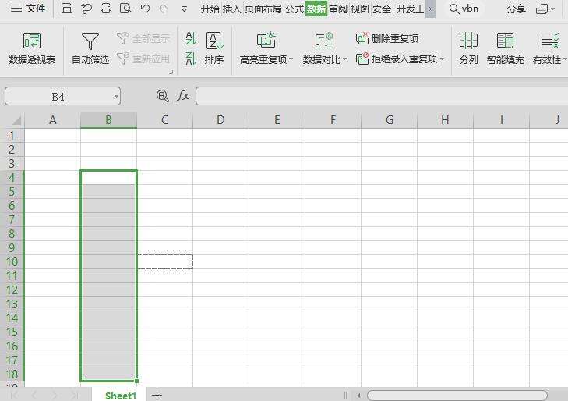Viewport: 568px width, 401px height.
Task: Click the Save icon in quick toolbar
Action: point(67,9)
